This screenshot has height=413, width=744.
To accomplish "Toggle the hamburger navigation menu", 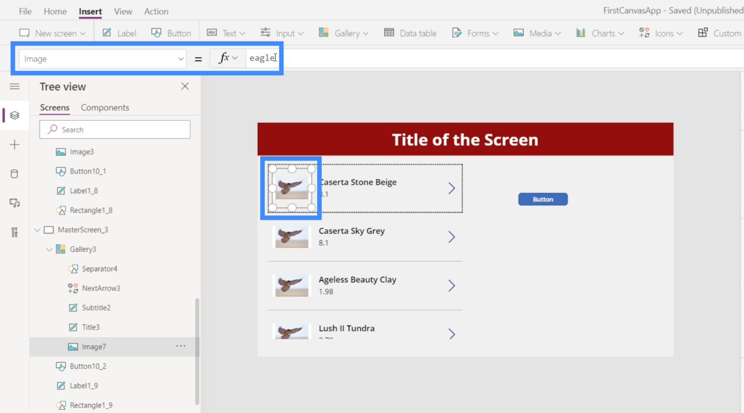I will (x=15, y=86).
